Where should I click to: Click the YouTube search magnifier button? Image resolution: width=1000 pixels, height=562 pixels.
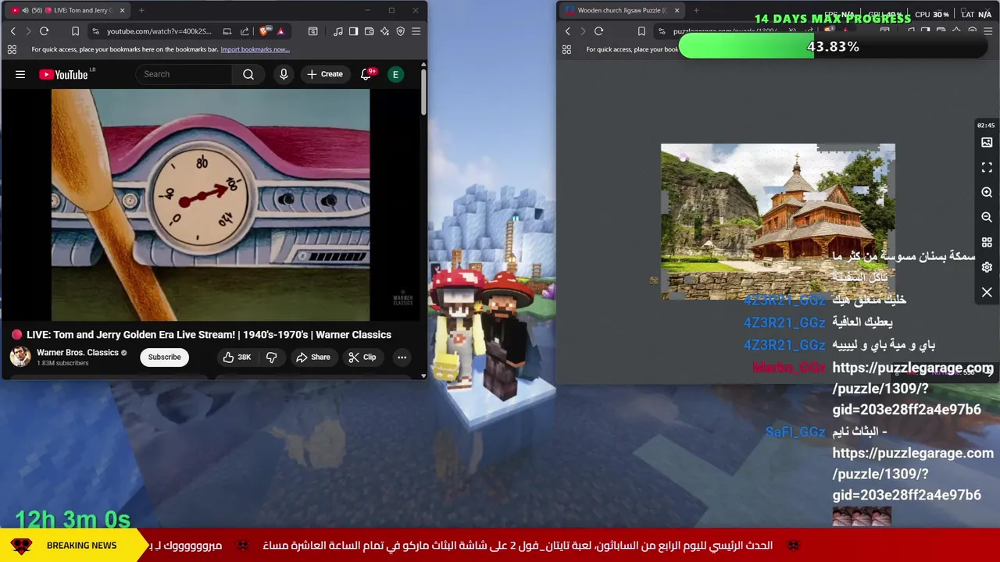pyautogui.click(x=248, y=74)
